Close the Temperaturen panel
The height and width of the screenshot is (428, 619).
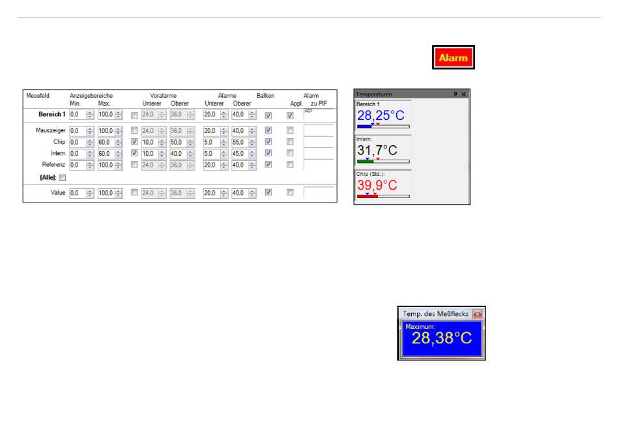point(463,94)
